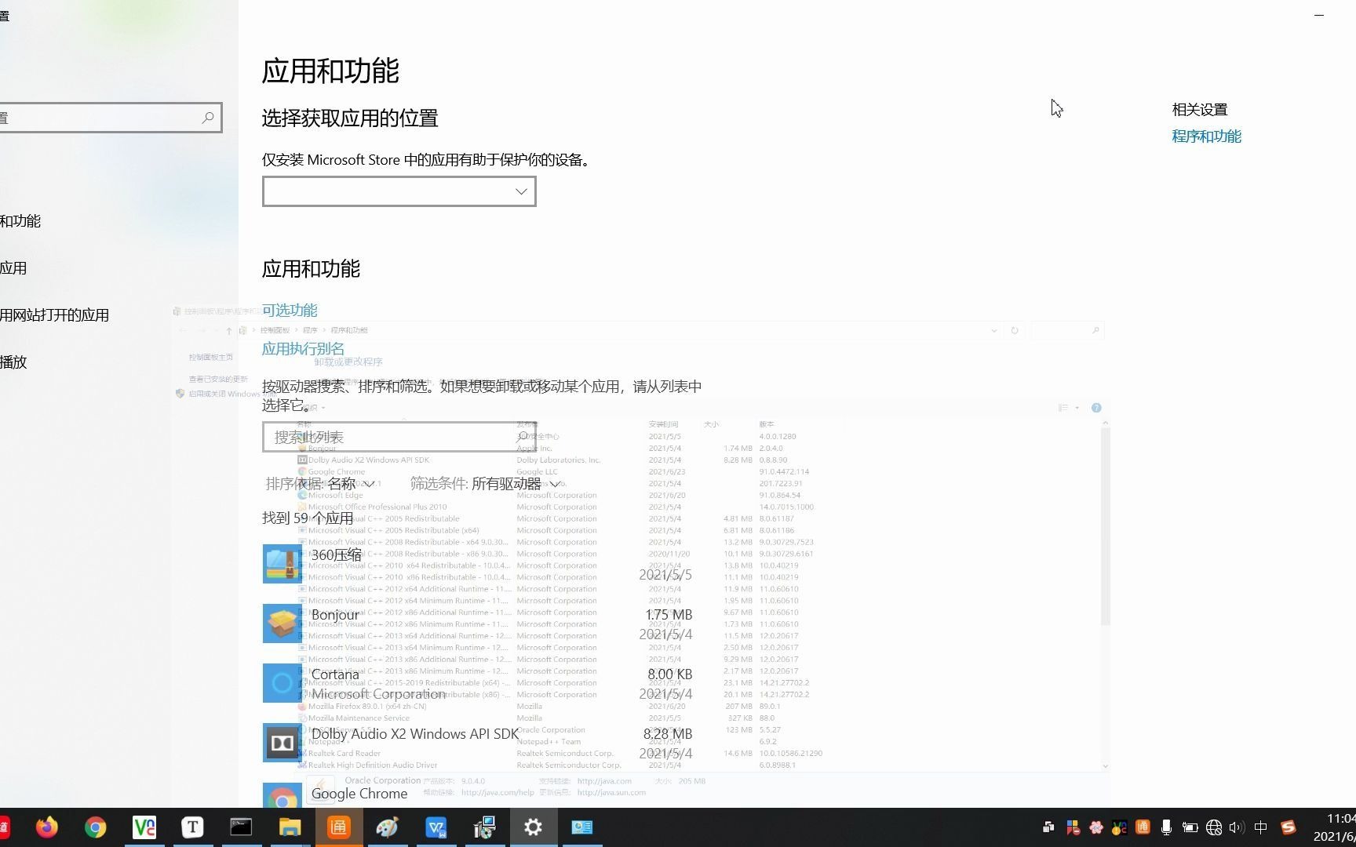Open File Explorer from the taskbar

click(x=290, y=827)
